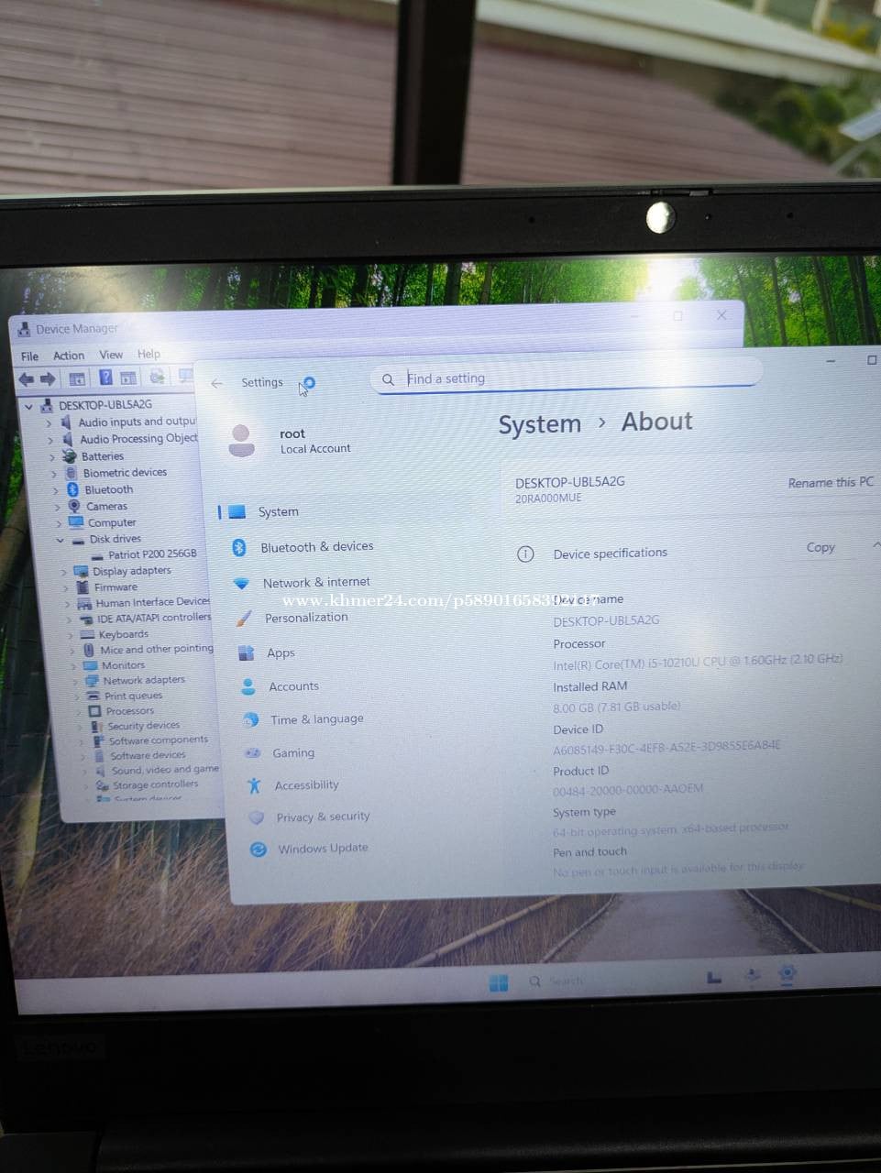Open the View menu in Device Manager

pos(111,355)
